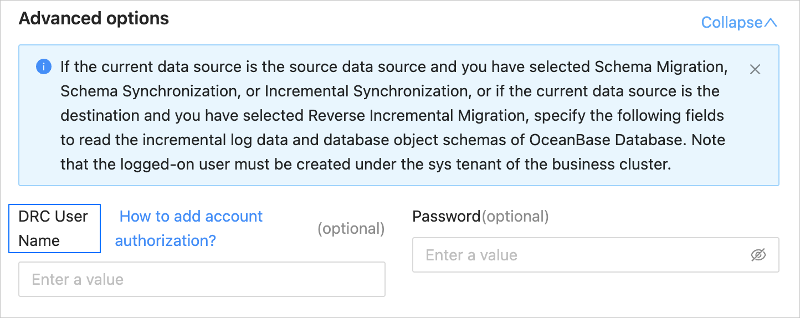Click the upward chevron beside Collapse
Image resolution: width=800 pixels, height=318 pixels.
[771, 23]
